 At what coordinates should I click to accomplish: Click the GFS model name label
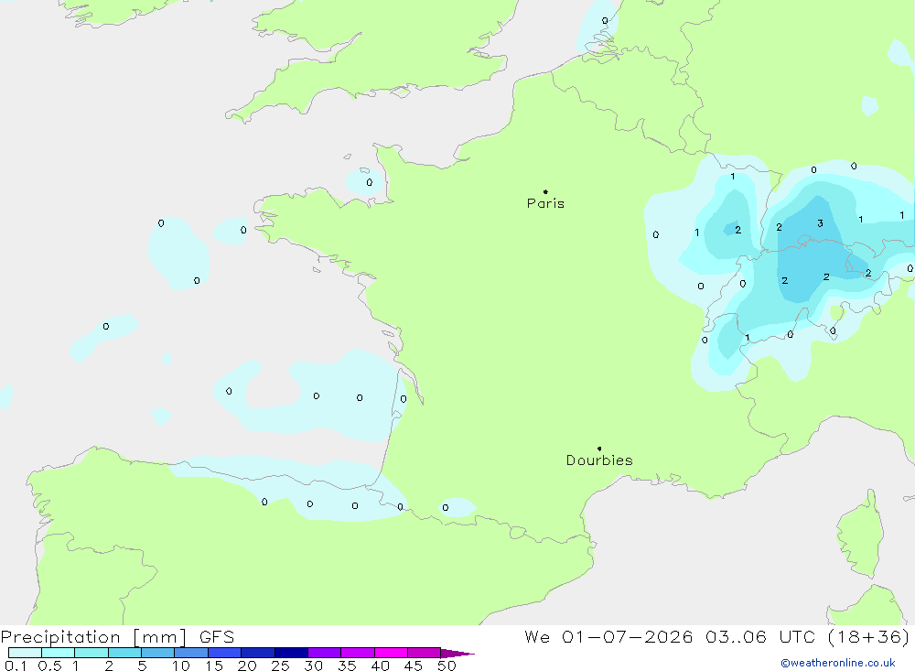pos(217,637)
